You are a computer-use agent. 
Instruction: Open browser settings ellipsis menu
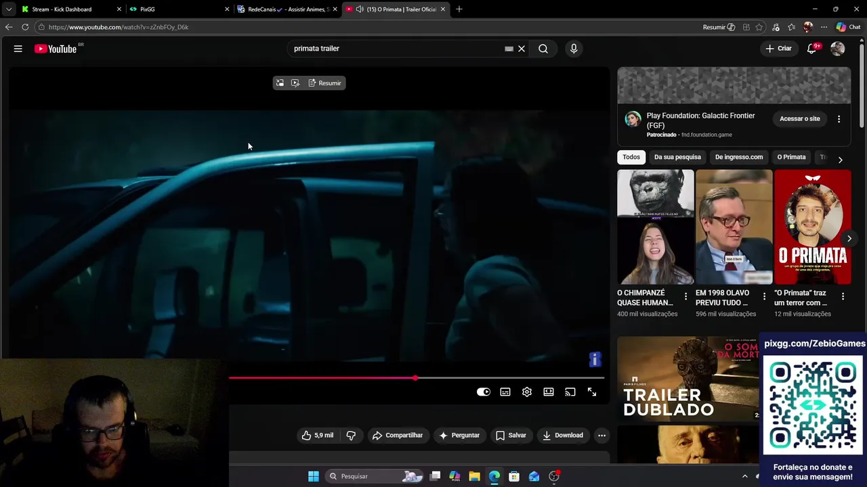[824, 27]
